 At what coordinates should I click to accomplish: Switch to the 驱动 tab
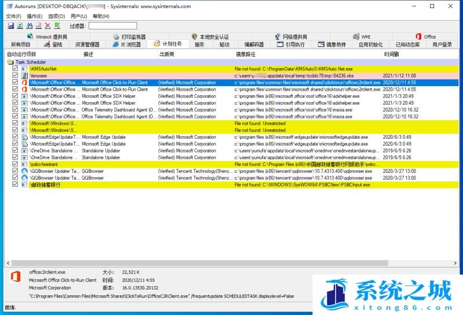tap(225, 45)
